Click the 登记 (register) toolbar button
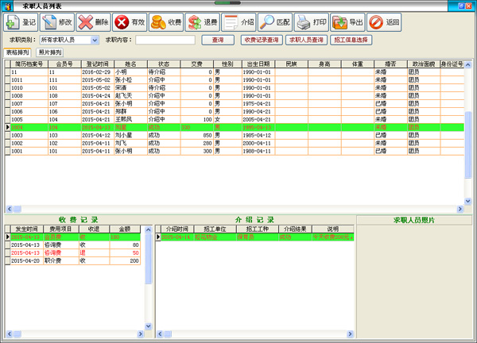Image resolution: width=477 pixels, height=343 pixels. pos(21,22)
